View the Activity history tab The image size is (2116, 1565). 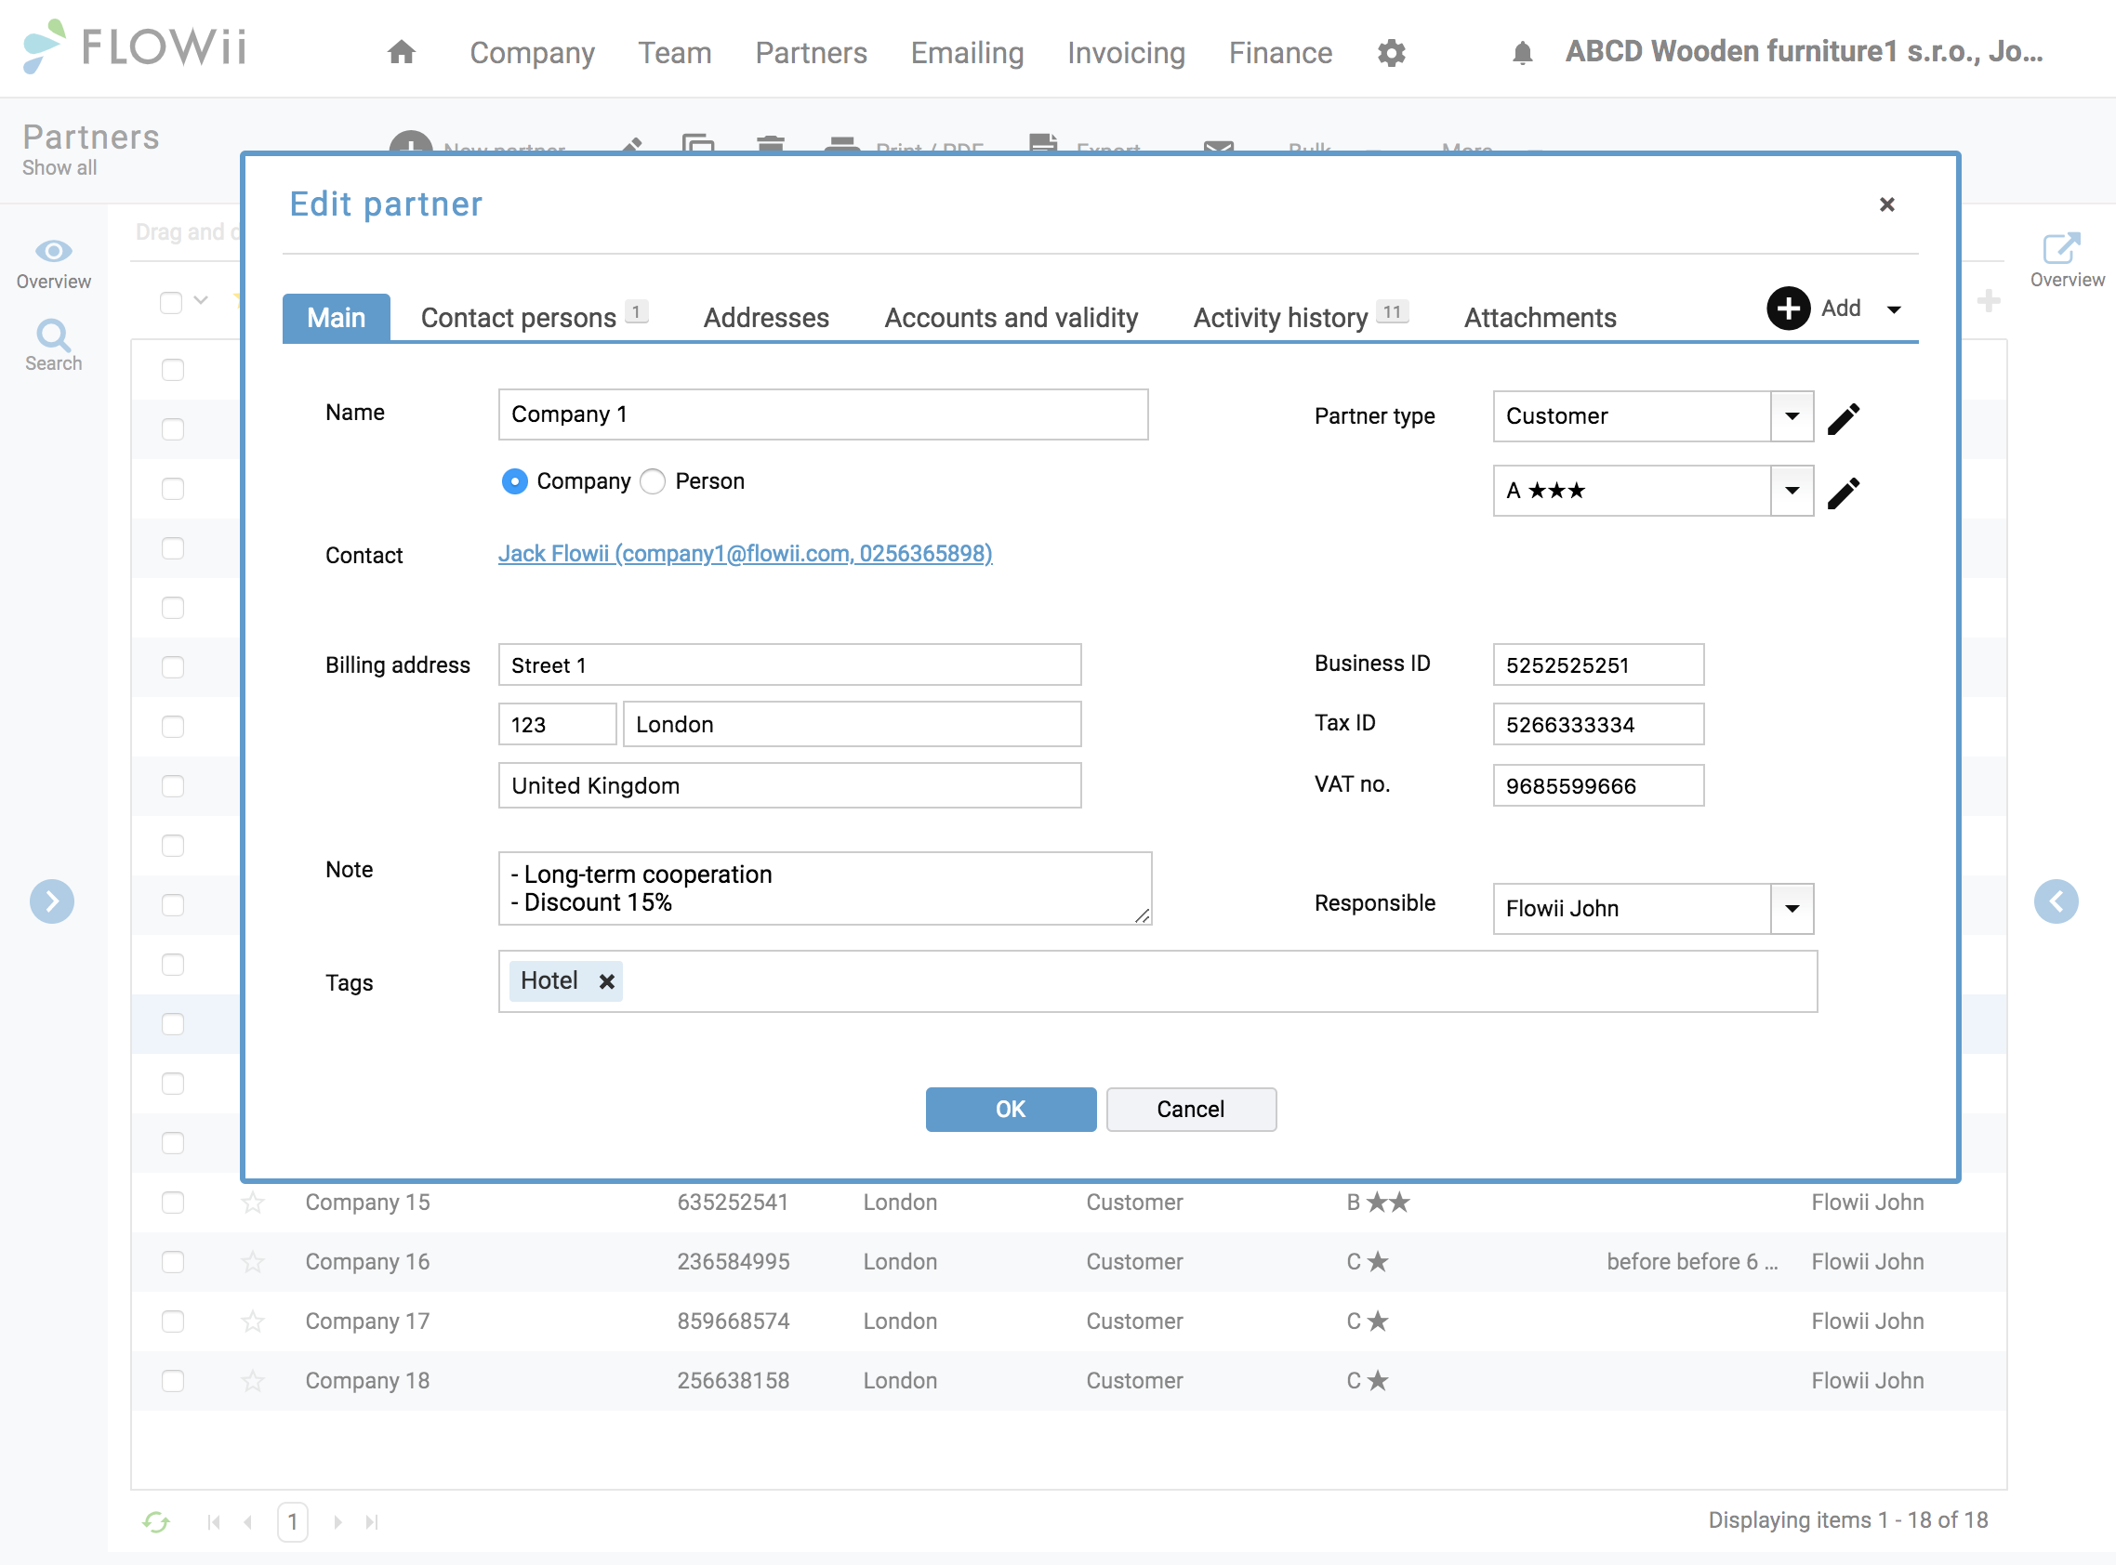pos(1300,319)
